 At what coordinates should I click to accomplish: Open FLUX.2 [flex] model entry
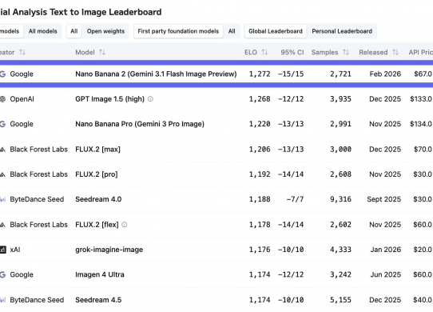pos(97,225)
